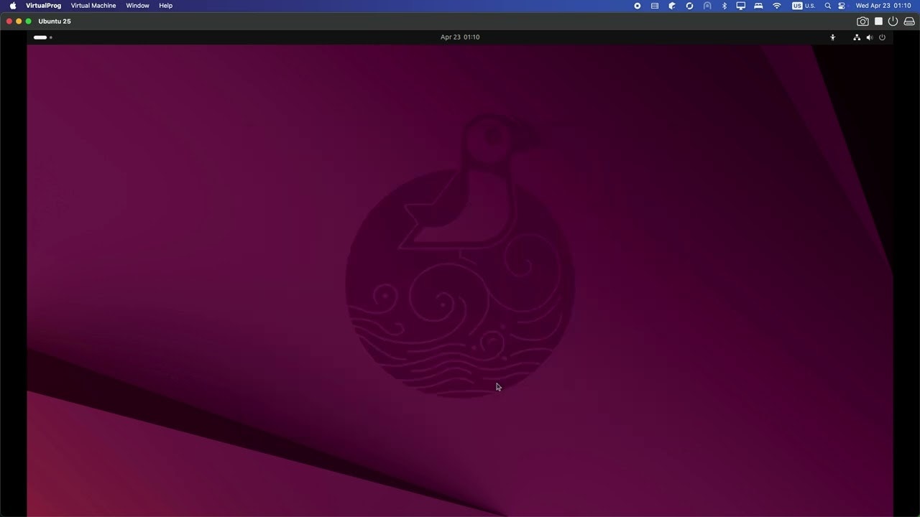920x517 pixels.
Task: Open the Ubuntu accessibility menu
Action: tap(833, 37)
